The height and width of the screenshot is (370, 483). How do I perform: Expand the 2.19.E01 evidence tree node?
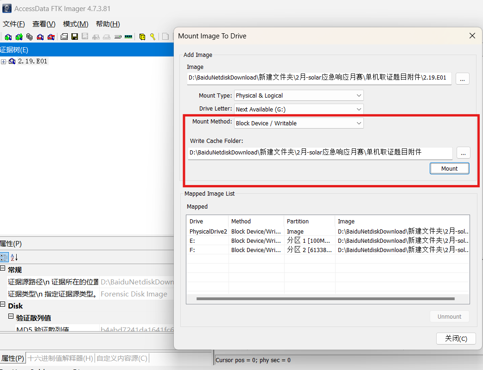click(x=3, y=62)
